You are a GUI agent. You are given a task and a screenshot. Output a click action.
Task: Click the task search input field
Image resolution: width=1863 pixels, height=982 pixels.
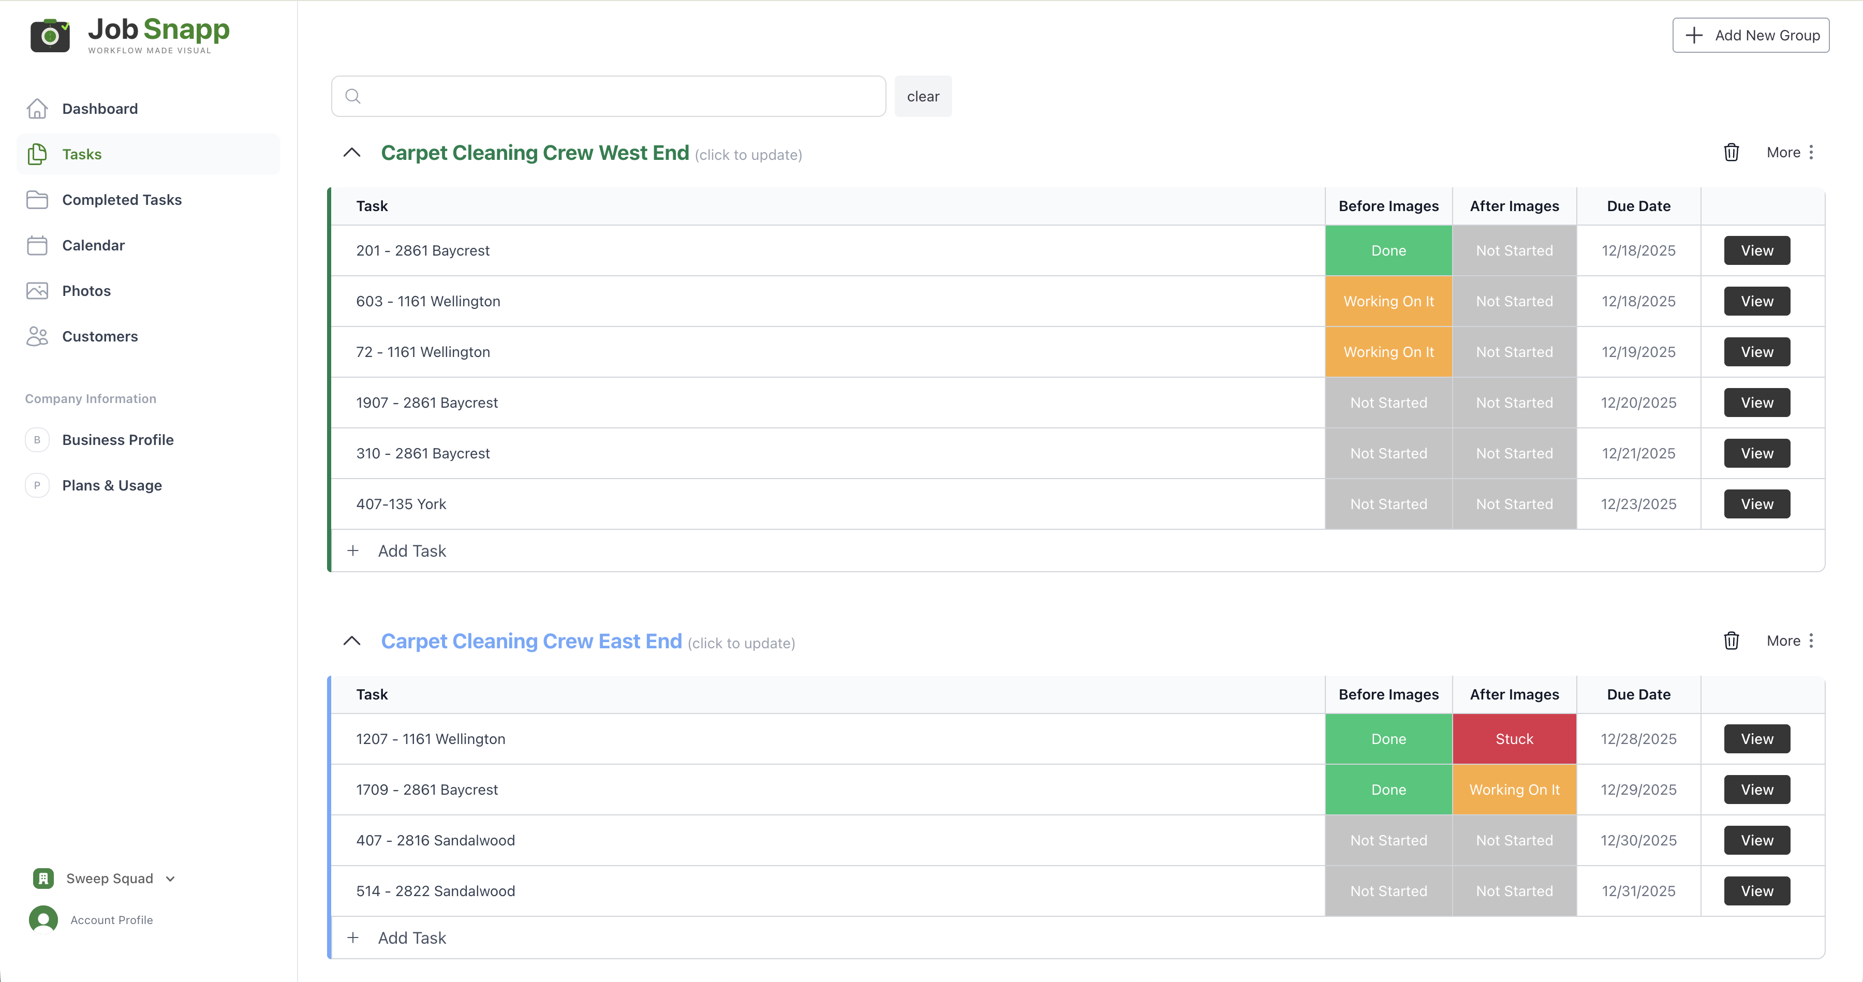608,96
